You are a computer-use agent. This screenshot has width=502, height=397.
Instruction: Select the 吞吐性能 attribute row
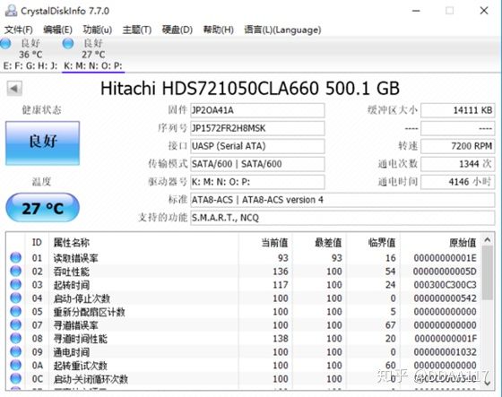[243, 272]
